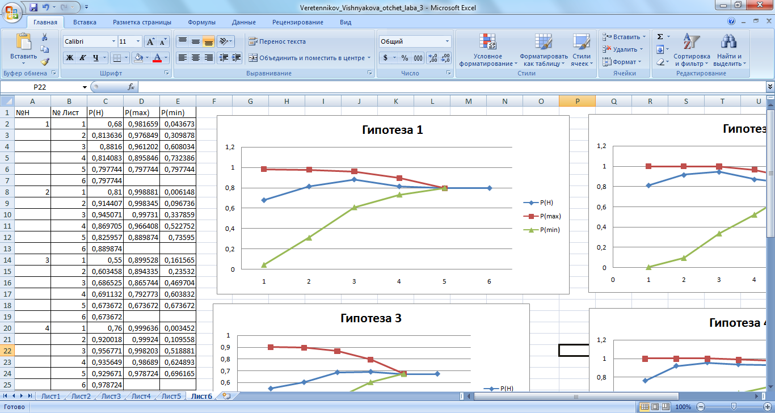
Task: Expand the font name Calibri dropdown
Action: pos(113,41)
